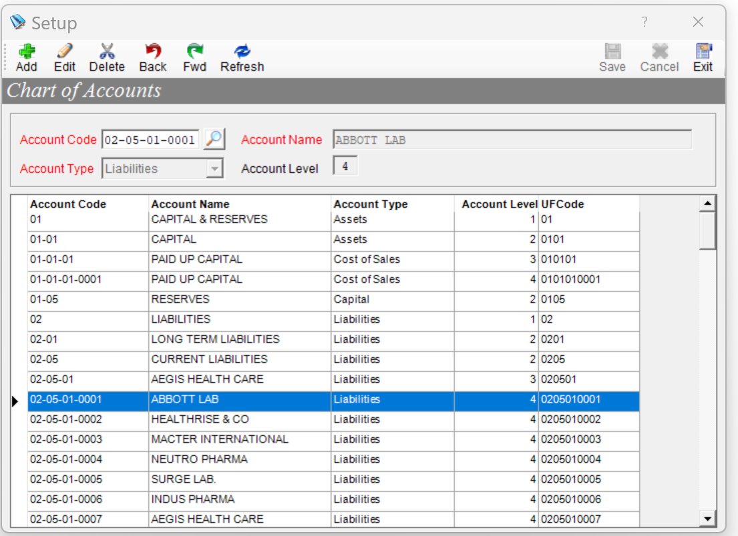Exit the Setup window via Exit icon
Image resolution: width=738 pixels, height=536 pixels.
pos(703,58)
